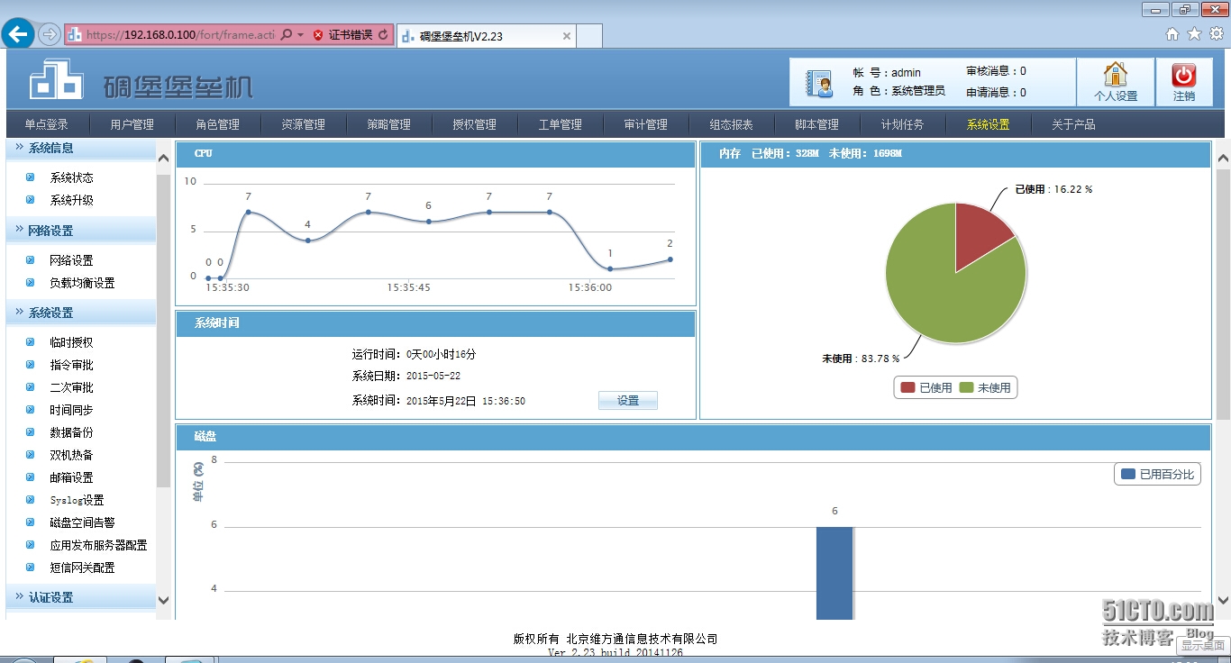The width and height of the screenshot is (1231, 663).
Task: Click the browser back arrow button
Action: pos(18,35)
